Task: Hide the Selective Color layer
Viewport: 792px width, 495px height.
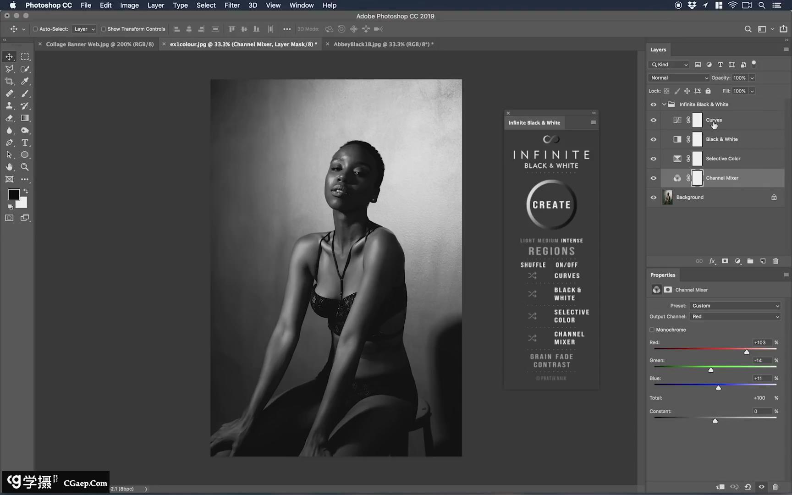Action: click(x=654, y=159)
